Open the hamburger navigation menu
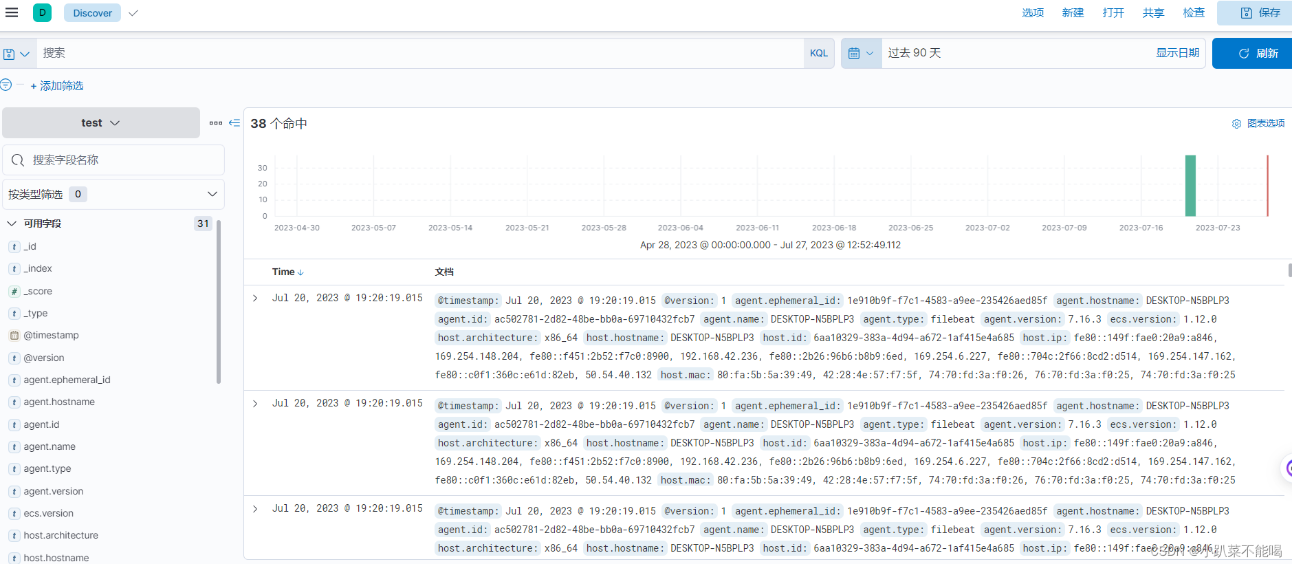1292x564 pixels. pyautogui.click(x=12, y=12)
